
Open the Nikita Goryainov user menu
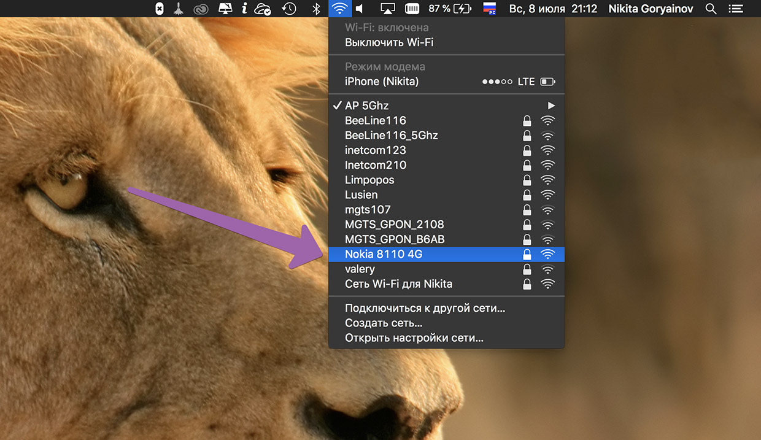point(651,9)
